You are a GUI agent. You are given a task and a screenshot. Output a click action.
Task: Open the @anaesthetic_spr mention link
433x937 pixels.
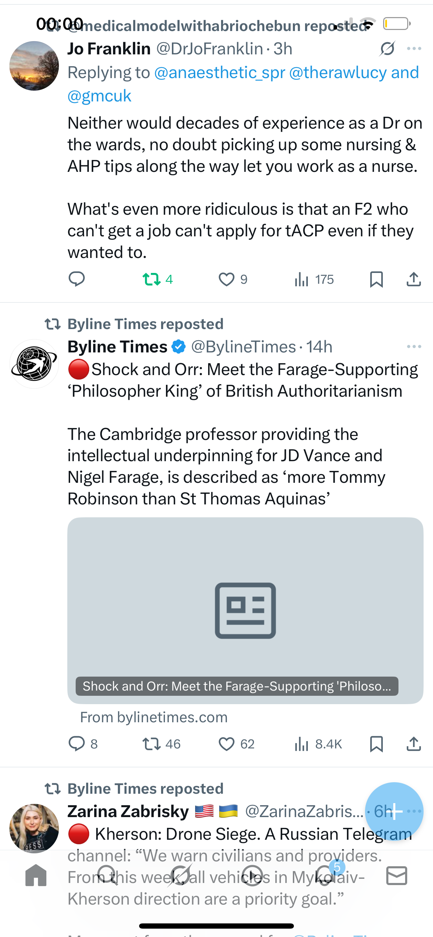(x=219, y=73)
